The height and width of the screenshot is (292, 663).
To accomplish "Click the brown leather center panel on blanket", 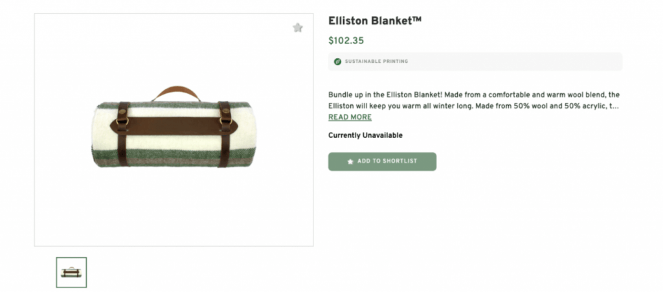I will [174, 125].
